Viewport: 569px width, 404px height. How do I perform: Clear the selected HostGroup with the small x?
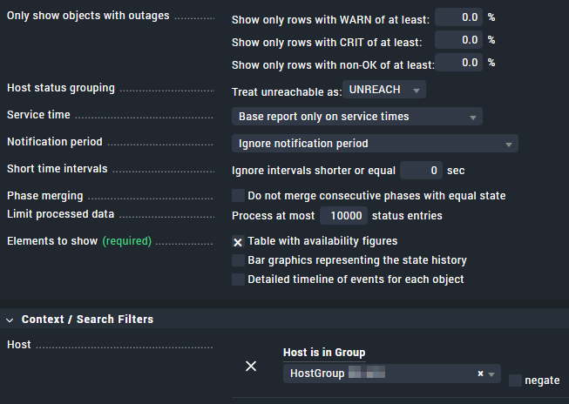click(480, 374)
